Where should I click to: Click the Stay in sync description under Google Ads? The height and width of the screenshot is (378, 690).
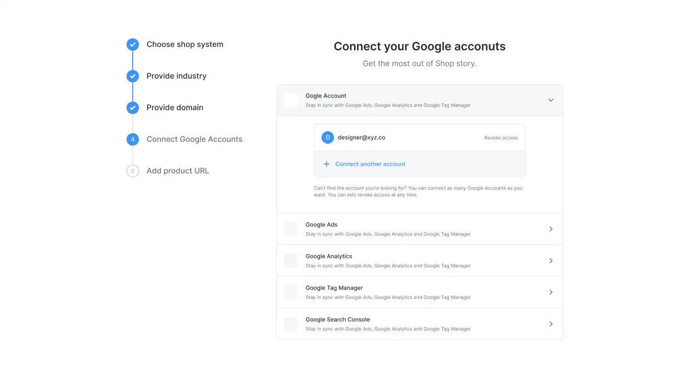pyautogui.click(x=388, y=234)
